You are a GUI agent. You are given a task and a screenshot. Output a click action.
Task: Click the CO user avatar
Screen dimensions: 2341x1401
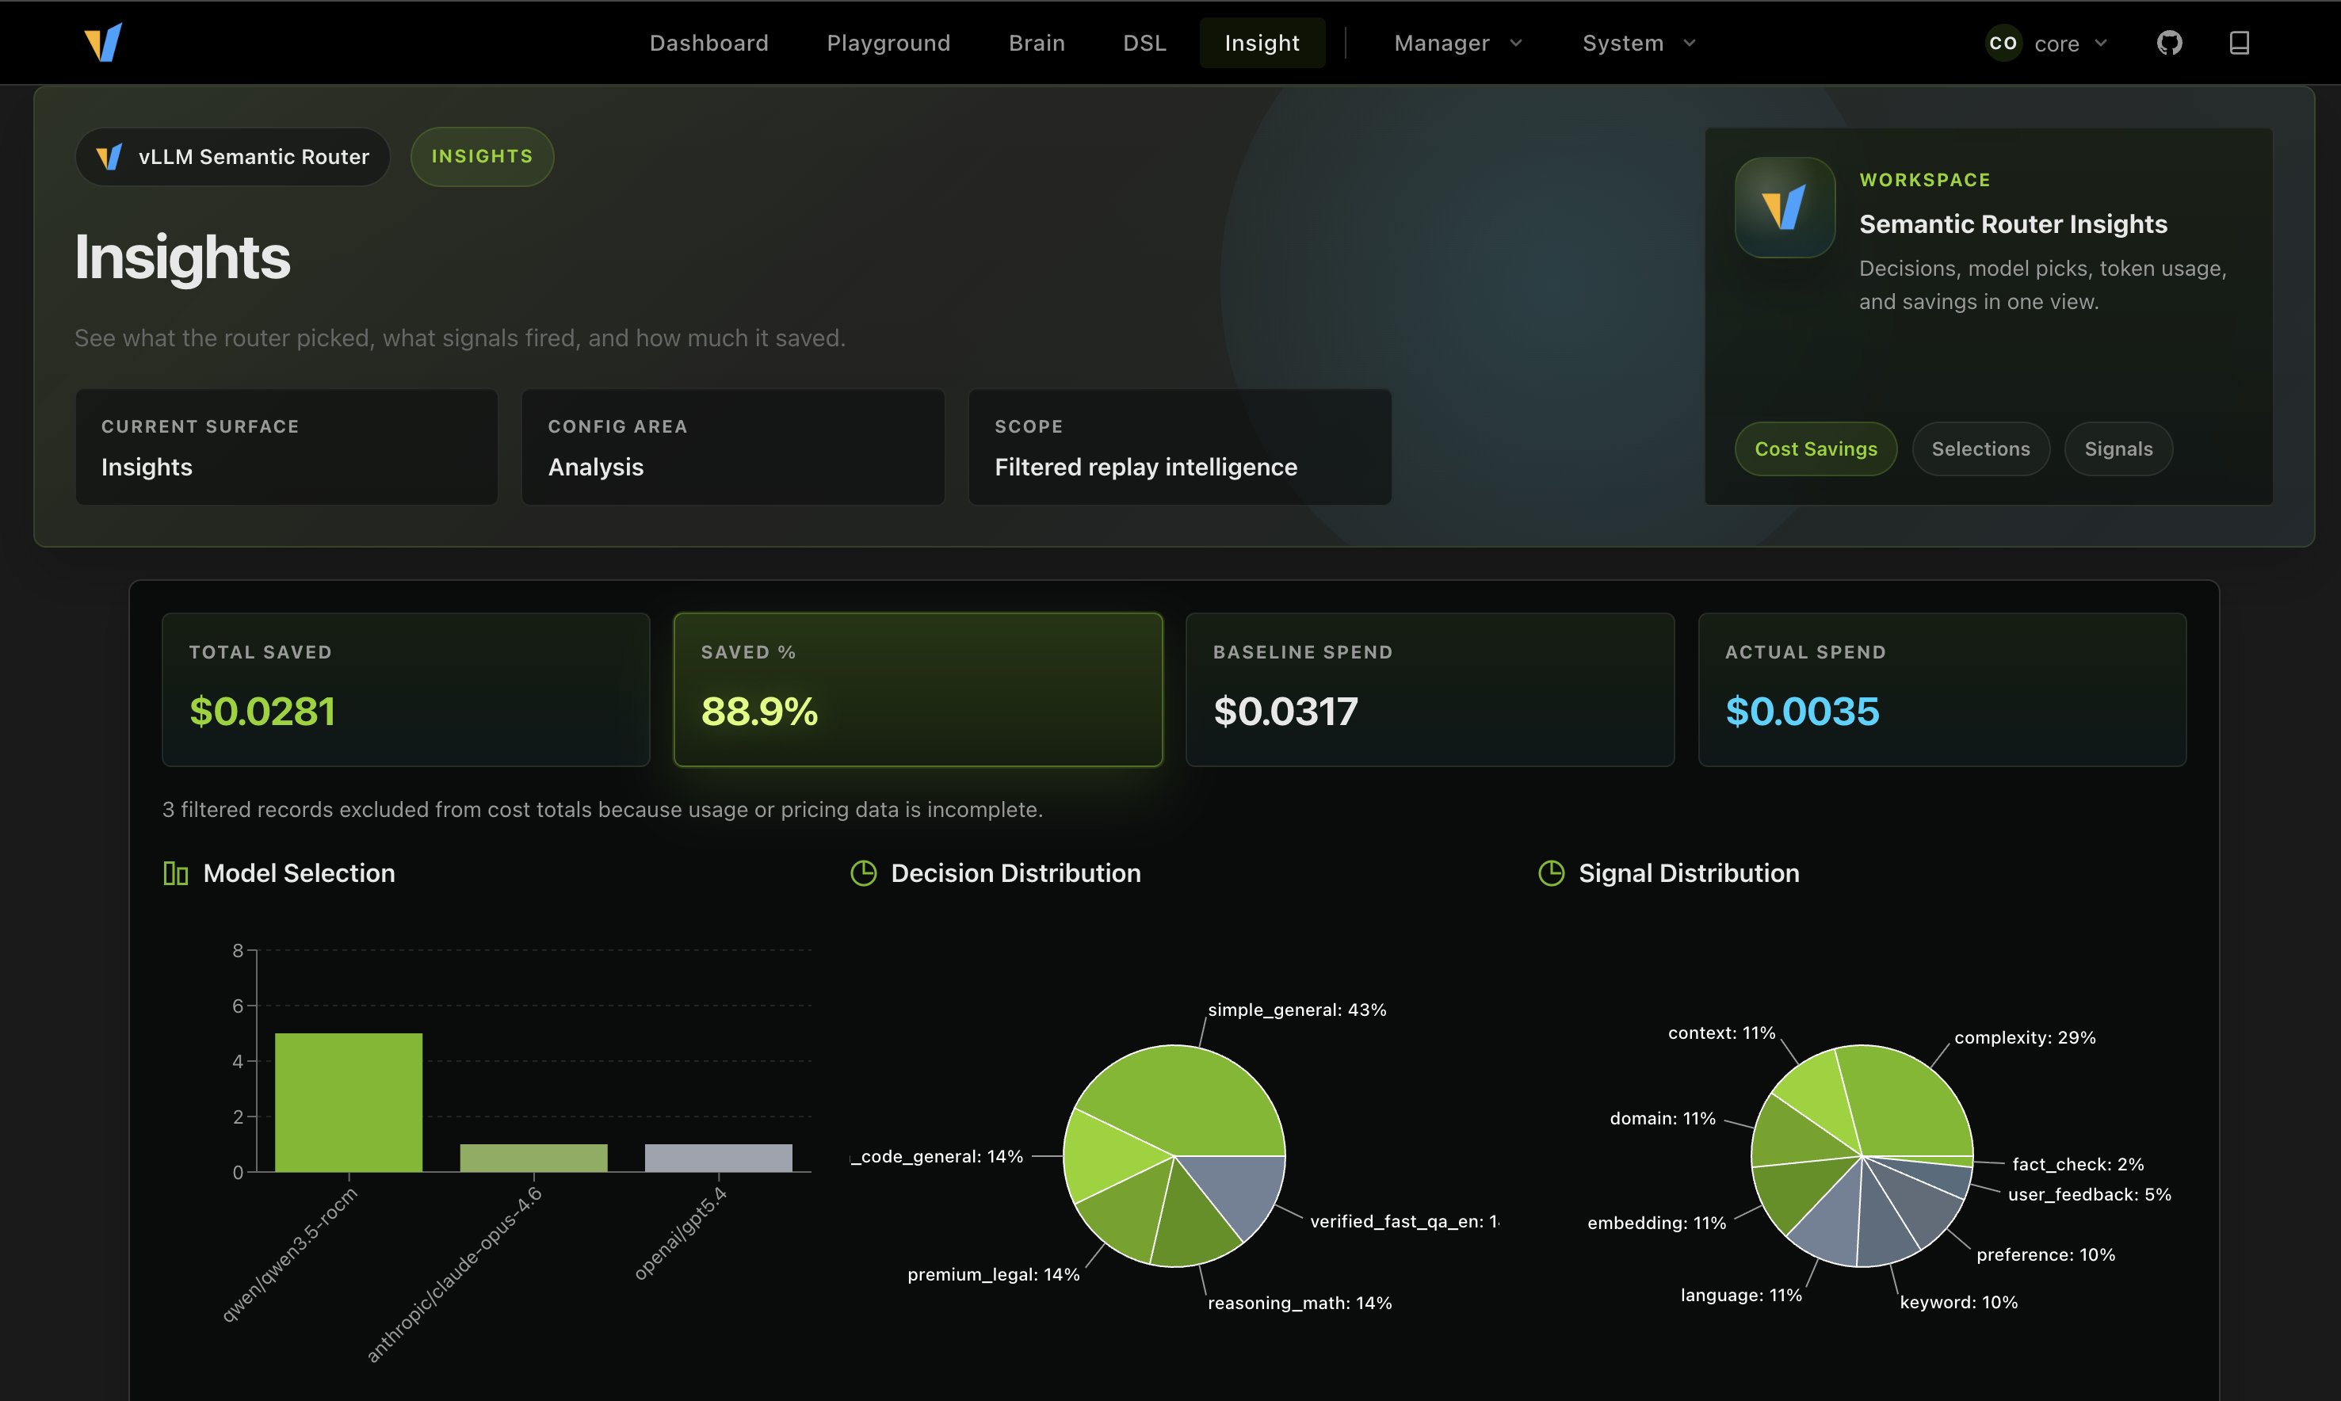coord(2003,43)
